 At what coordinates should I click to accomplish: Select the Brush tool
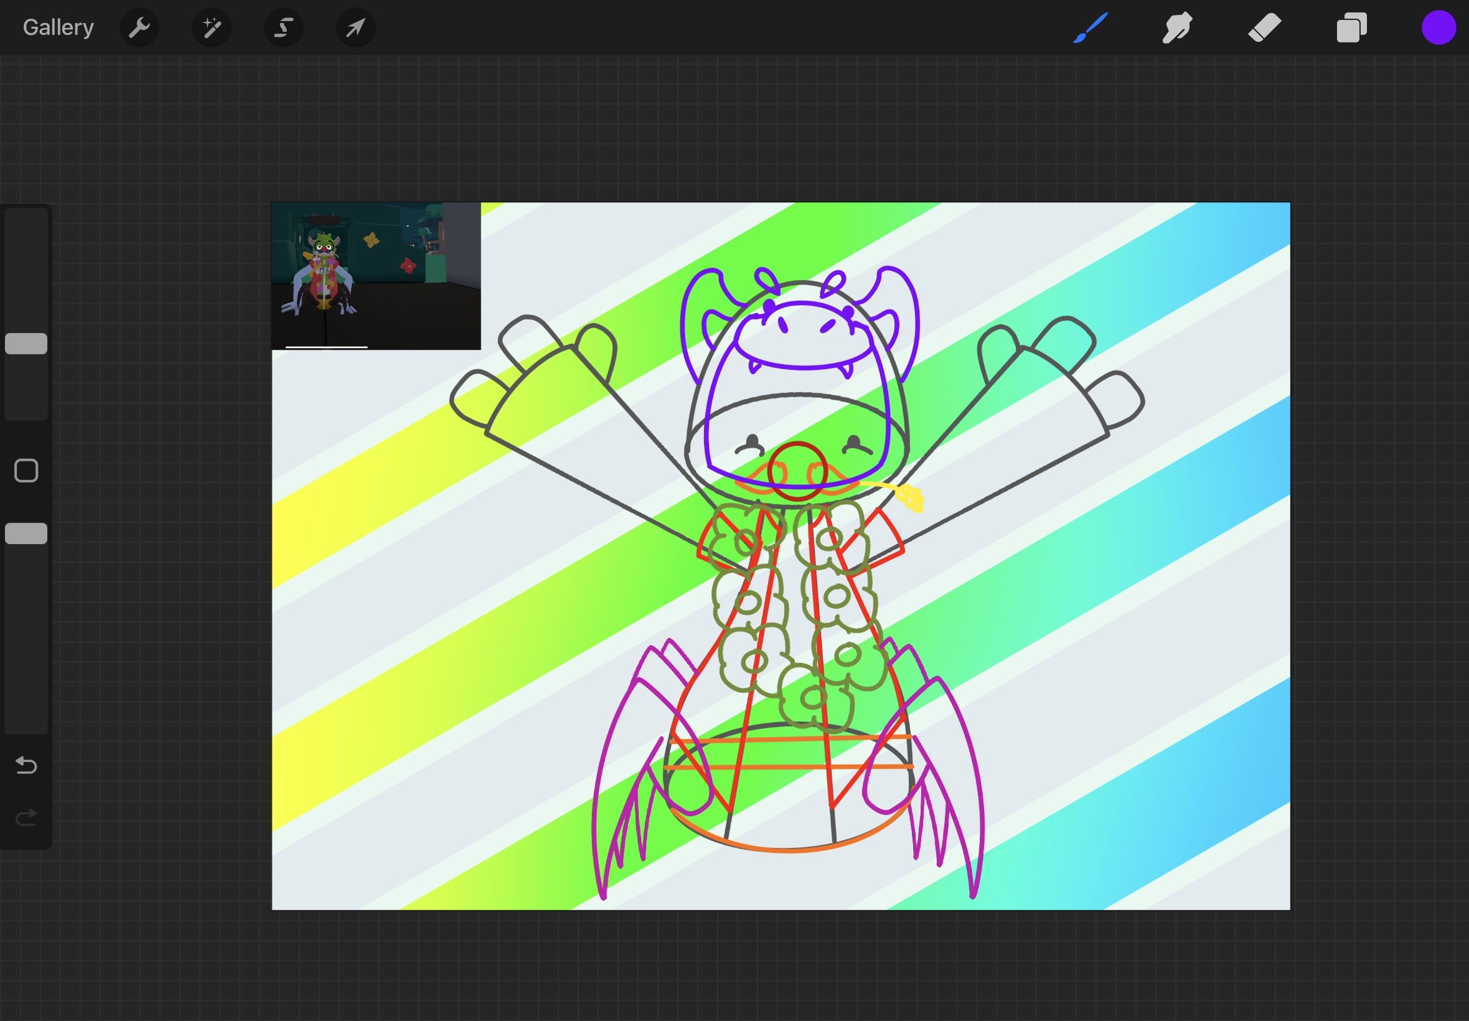(1091, 27)
